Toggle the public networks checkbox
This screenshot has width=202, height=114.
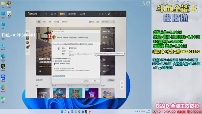coord(55,69)
